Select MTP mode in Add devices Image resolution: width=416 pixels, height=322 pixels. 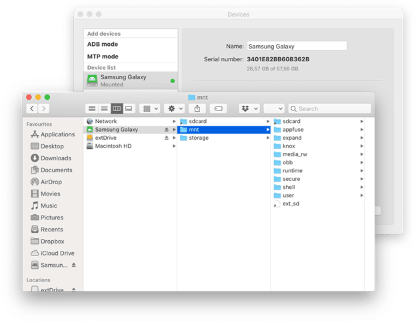pyautogui.click(x=103, y=57)
